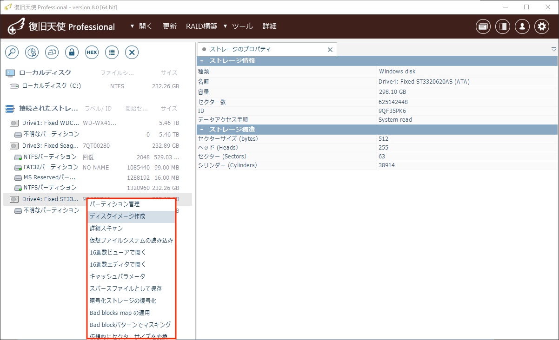Click the 詳細 menu item
The height and width of the screenshot is (340, 559).
click(x=270, y=26)
